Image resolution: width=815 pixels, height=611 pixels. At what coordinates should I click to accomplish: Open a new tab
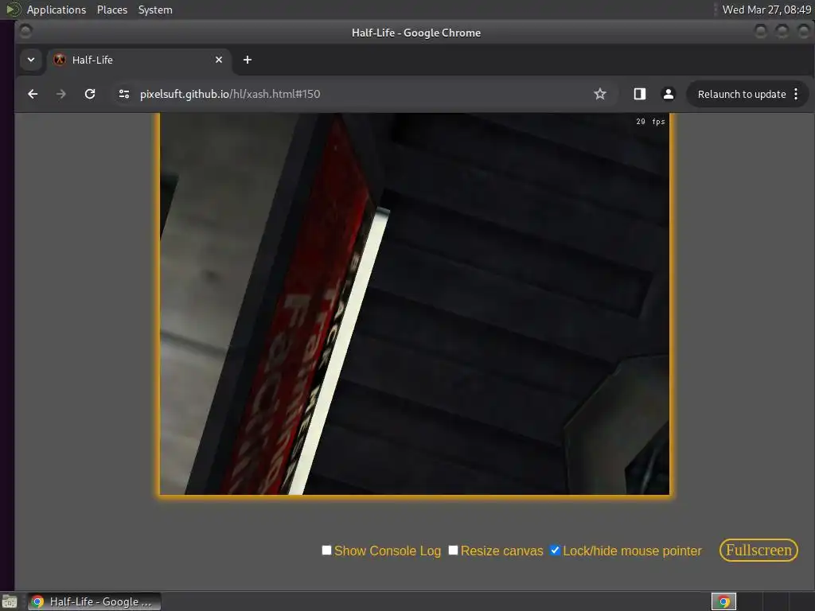(248, 60)
